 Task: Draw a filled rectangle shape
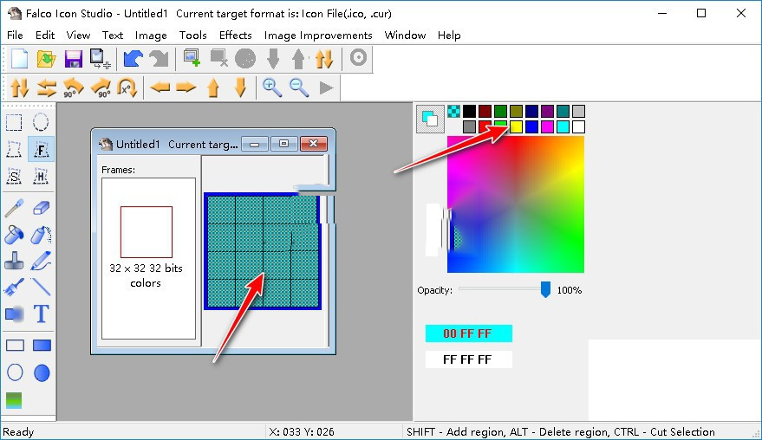click(42, 346)
